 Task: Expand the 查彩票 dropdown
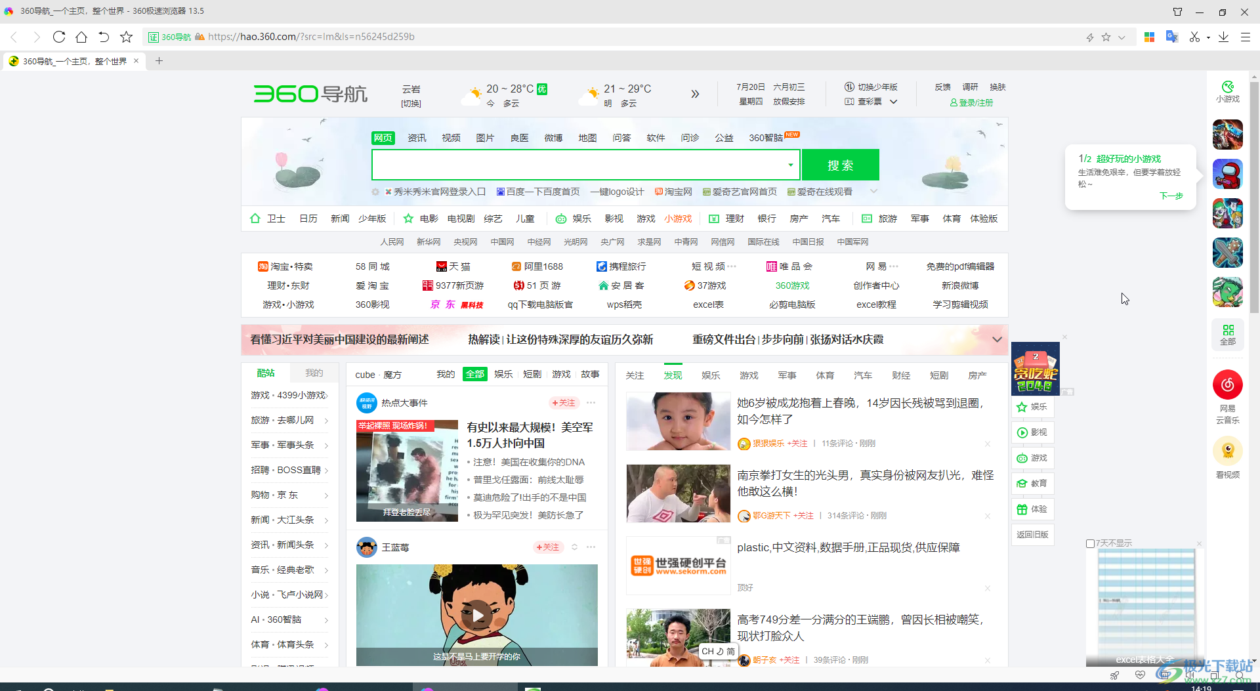893,102
